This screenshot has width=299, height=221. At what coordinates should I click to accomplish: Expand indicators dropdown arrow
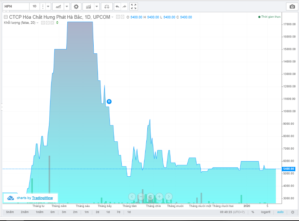tap(97, 6)
